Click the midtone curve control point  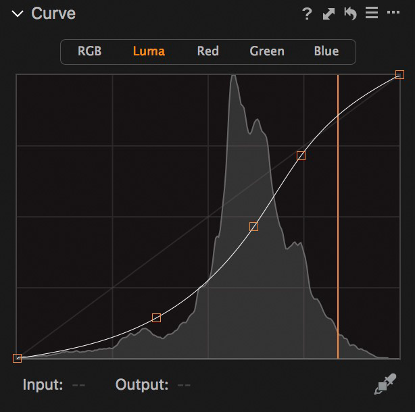tap(254, 226)
